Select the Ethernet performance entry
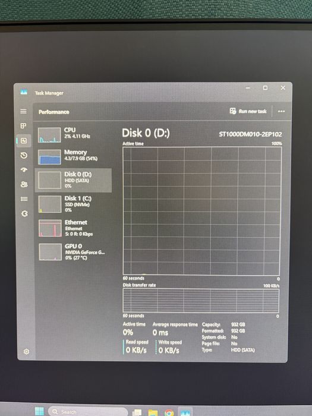 click(x=73, y=228)
